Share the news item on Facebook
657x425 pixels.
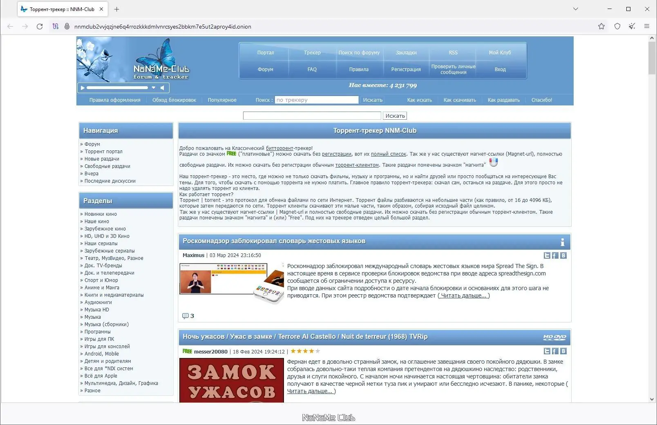(555, 255)
